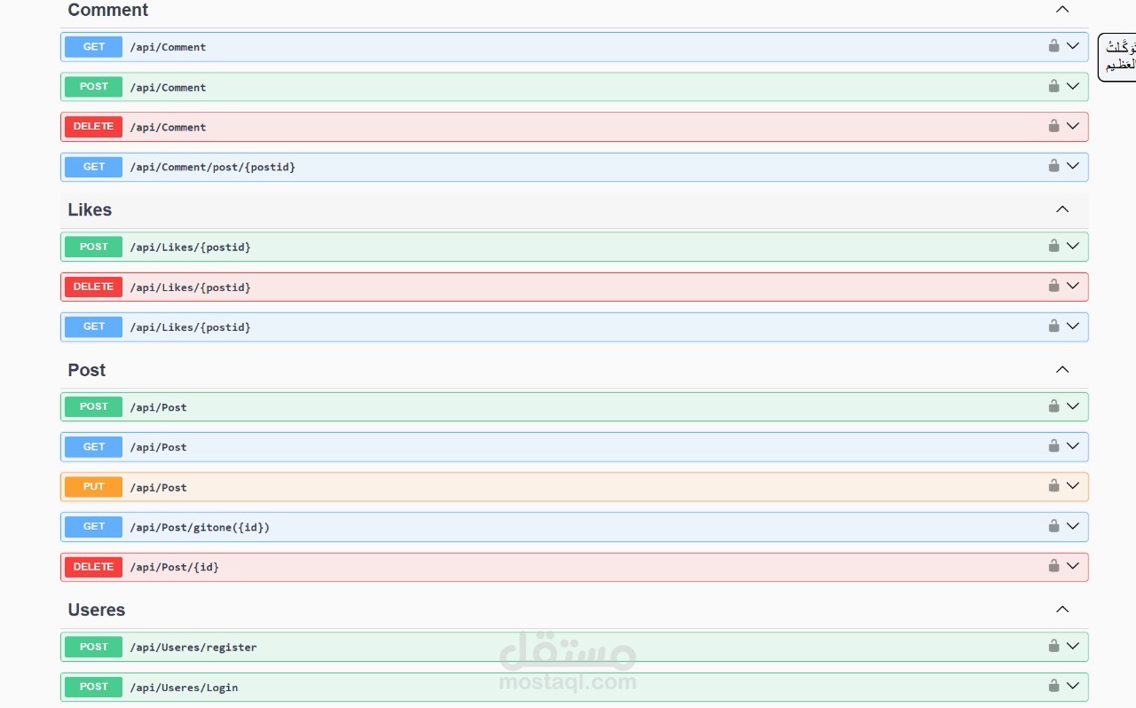
Task: Expand PUT /api/Post using its chevron
Action: pyautogui.click(x=1073, y=486)
